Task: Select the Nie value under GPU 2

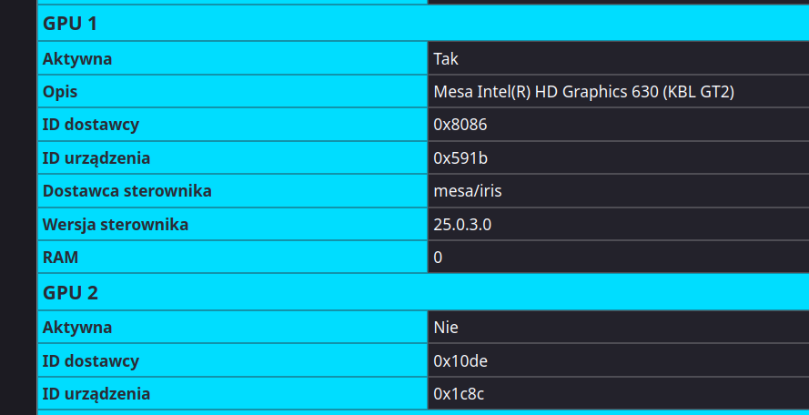Action: pos(446,328)
